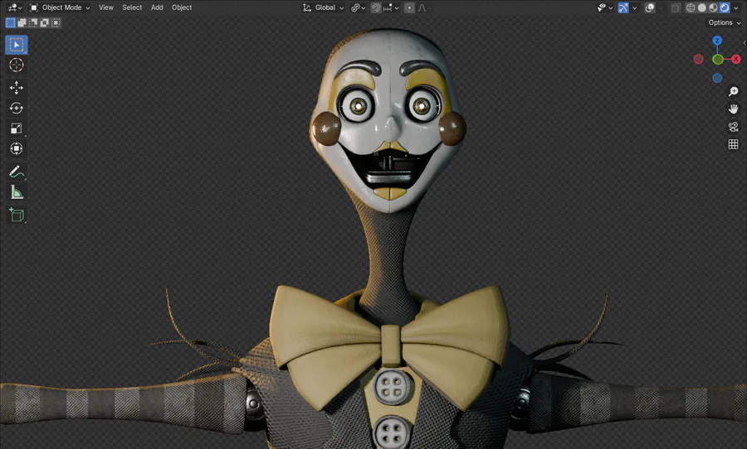This screenshot has height=449, width=747.
Task: Toggle Show Overlays button
Action: click(649, 7)
